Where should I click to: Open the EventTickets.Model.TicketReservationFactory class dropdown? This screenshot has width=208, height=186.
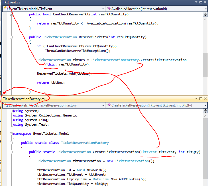tap(54, 105)
